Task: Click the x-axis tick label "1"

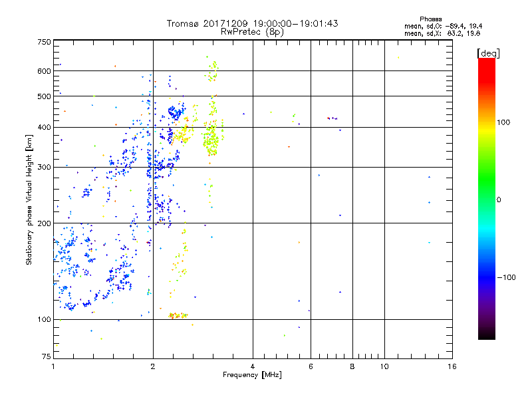Action: click(x=53, y=366)
